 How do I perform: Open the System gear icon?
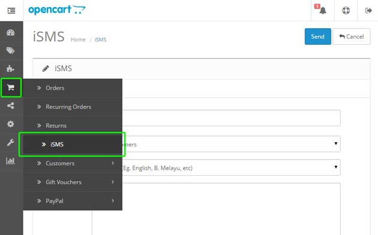click(11, 124)
